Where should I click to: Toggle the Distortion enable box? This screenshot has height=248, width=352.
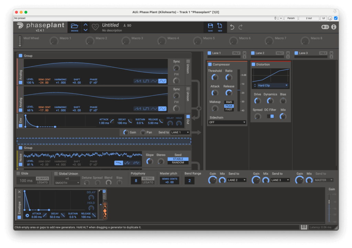coord(253,64)
